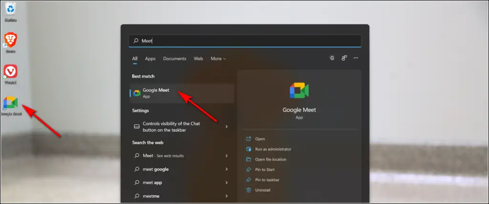Click the magnifier icon beside 'meet google'
The image size is (489, 204).
pyautogui.click(x=137, y=169)
